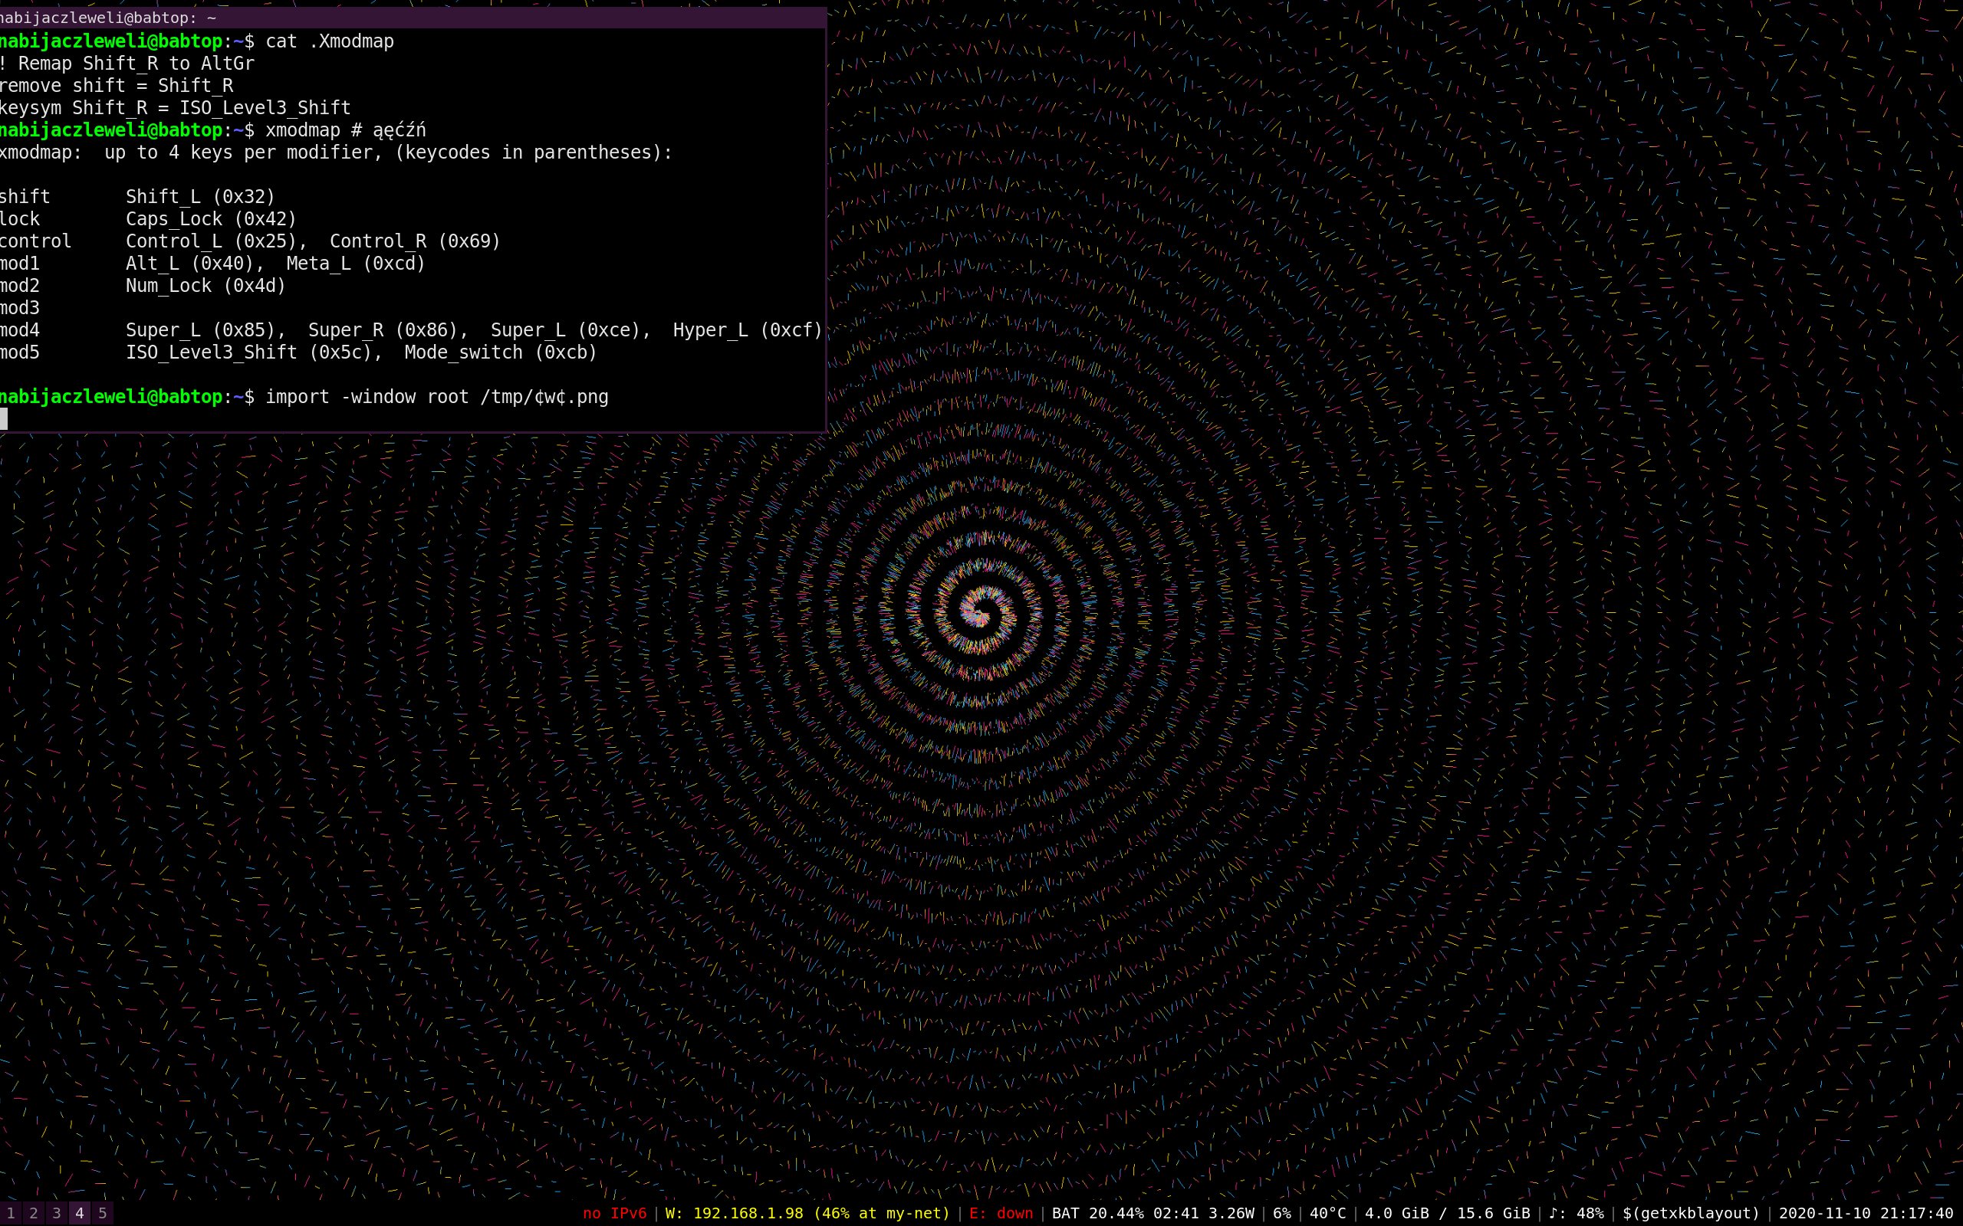Switch to workspace 2
This screenshot has height=1226, width=1963.
point(33,1213)
